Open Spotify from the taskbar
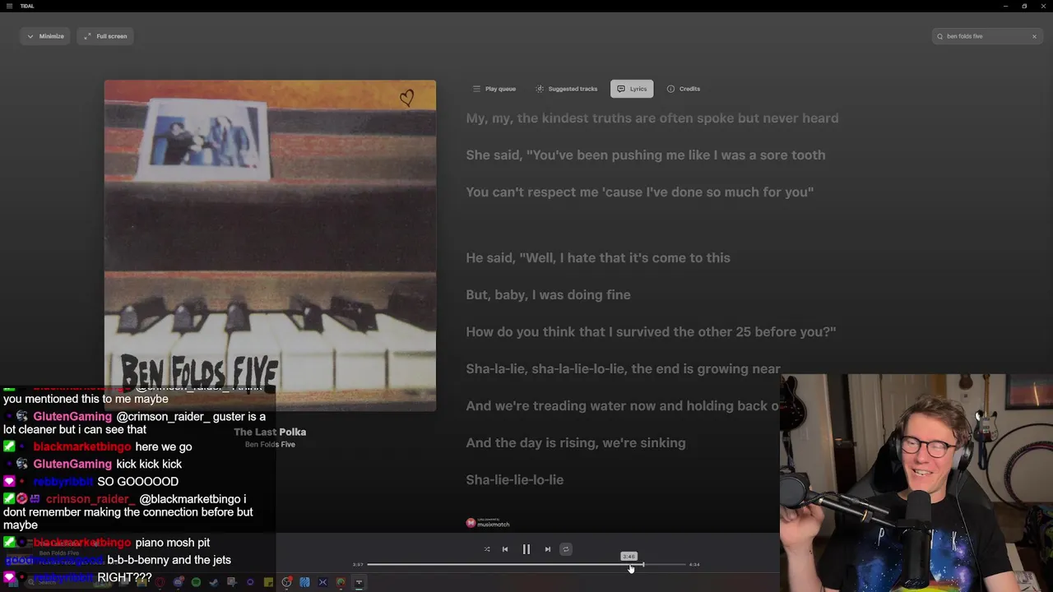 pyautogui.click(x=196, y=582)
